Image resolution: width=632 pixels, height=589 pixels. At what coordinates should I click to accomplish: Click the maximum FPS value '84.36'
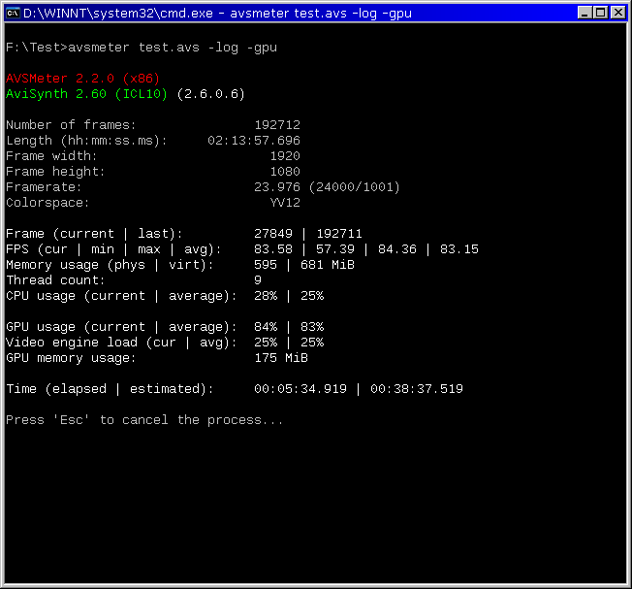(x=397, y=249)
